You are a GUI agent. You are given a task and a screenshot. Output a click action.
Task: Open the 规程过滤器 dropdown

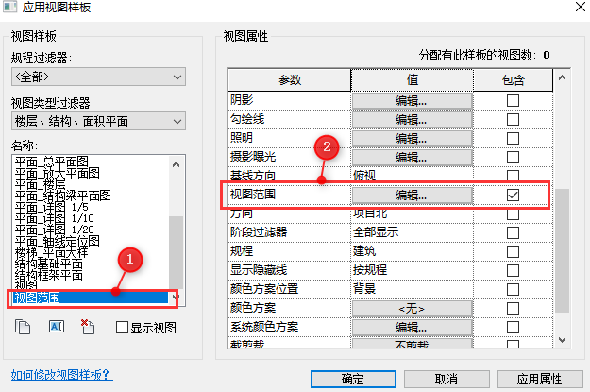tap(98, 77)
